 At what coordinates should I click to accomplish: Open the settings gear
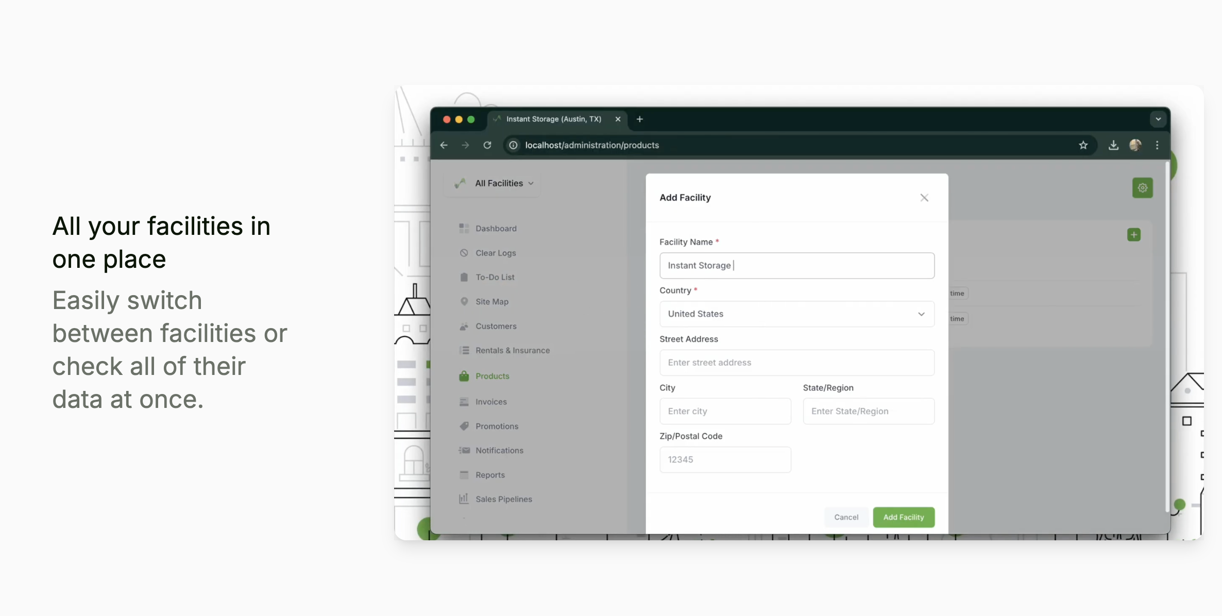pyautogui.click(x=1142, y=188)
